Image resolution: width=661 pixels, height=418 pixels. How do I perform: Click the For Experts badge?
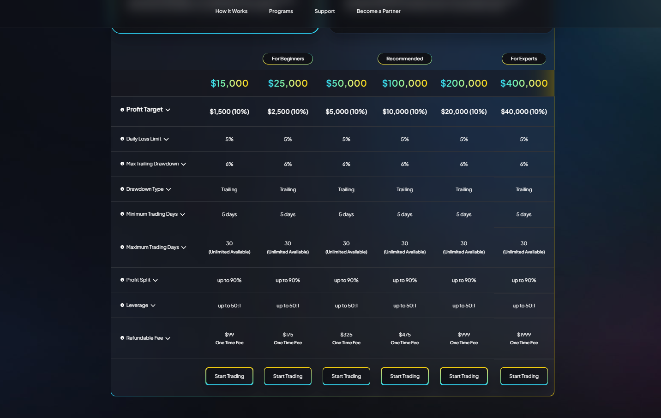[524, 59]
